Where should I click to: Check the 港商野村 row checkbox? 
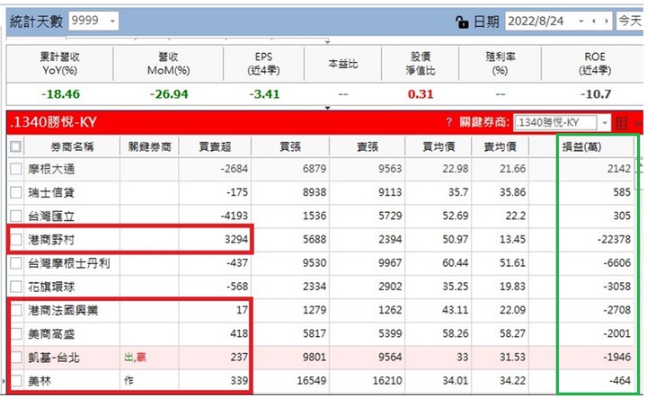pos(15,240)
